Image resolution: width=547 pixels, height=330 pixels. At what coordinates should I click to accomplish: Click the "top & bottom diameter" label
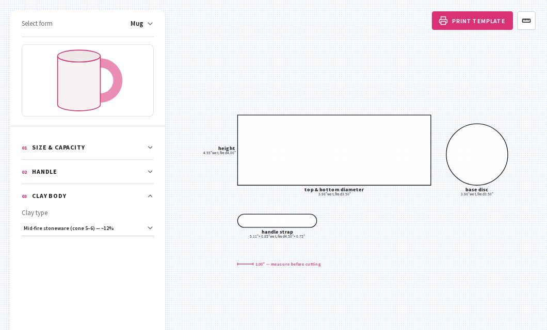coord(334,190)
